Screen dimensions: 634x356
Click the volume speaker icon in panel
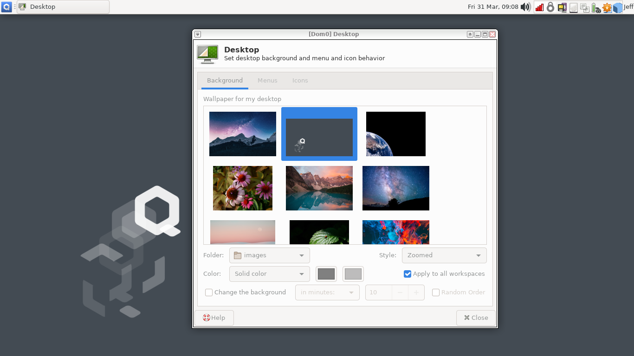tap(525, 7)
